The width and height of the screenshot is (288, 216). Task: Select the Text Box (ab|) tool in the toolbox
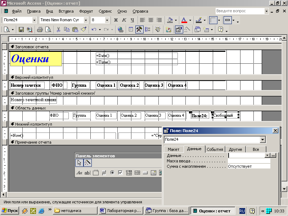[87, 173]
